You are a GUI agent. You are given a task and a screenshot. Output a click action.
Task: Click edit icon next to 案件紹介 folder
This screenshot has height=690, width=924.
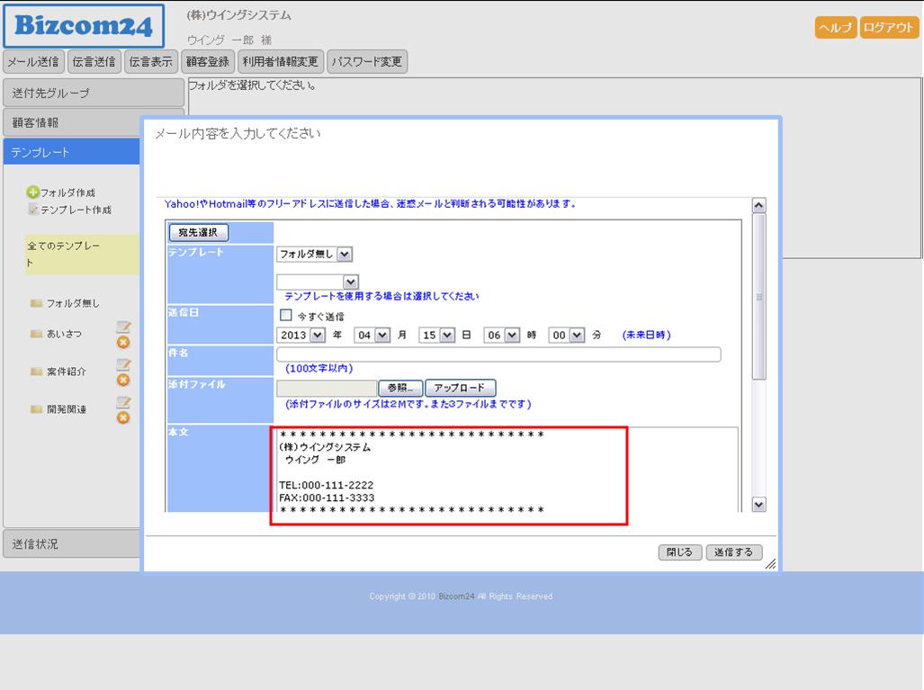[x=124, y=365]
